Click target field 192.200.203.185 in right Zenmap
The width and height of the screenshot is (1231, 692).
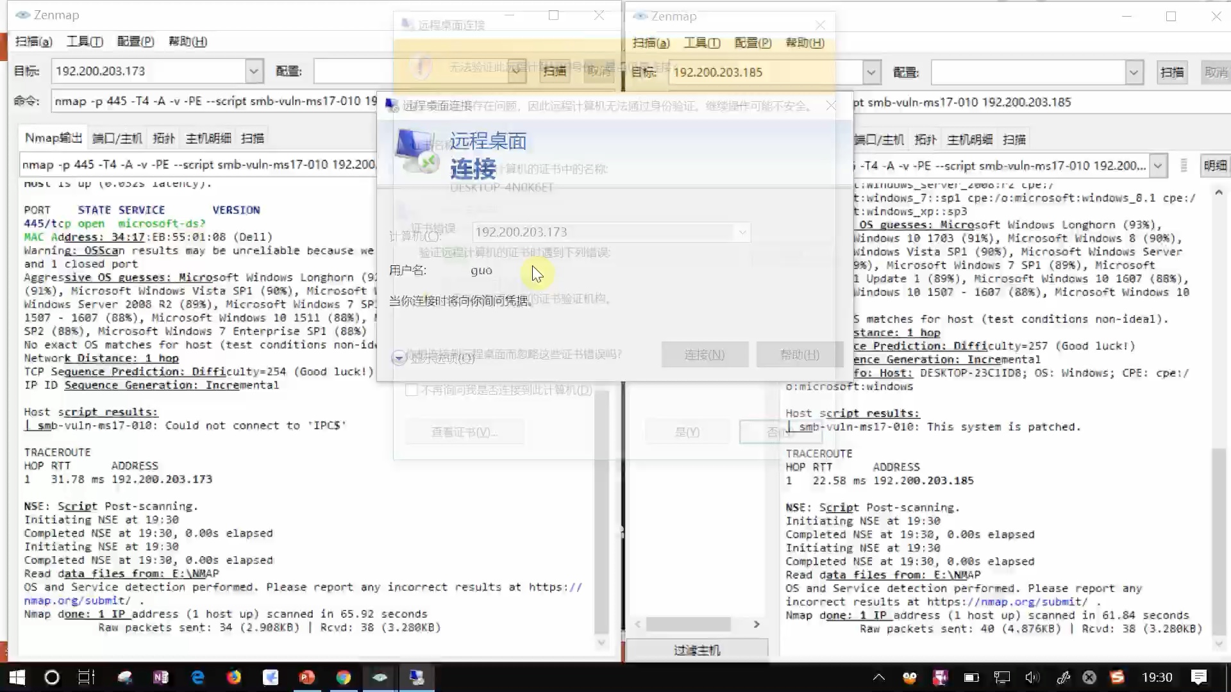pos(766,72)
